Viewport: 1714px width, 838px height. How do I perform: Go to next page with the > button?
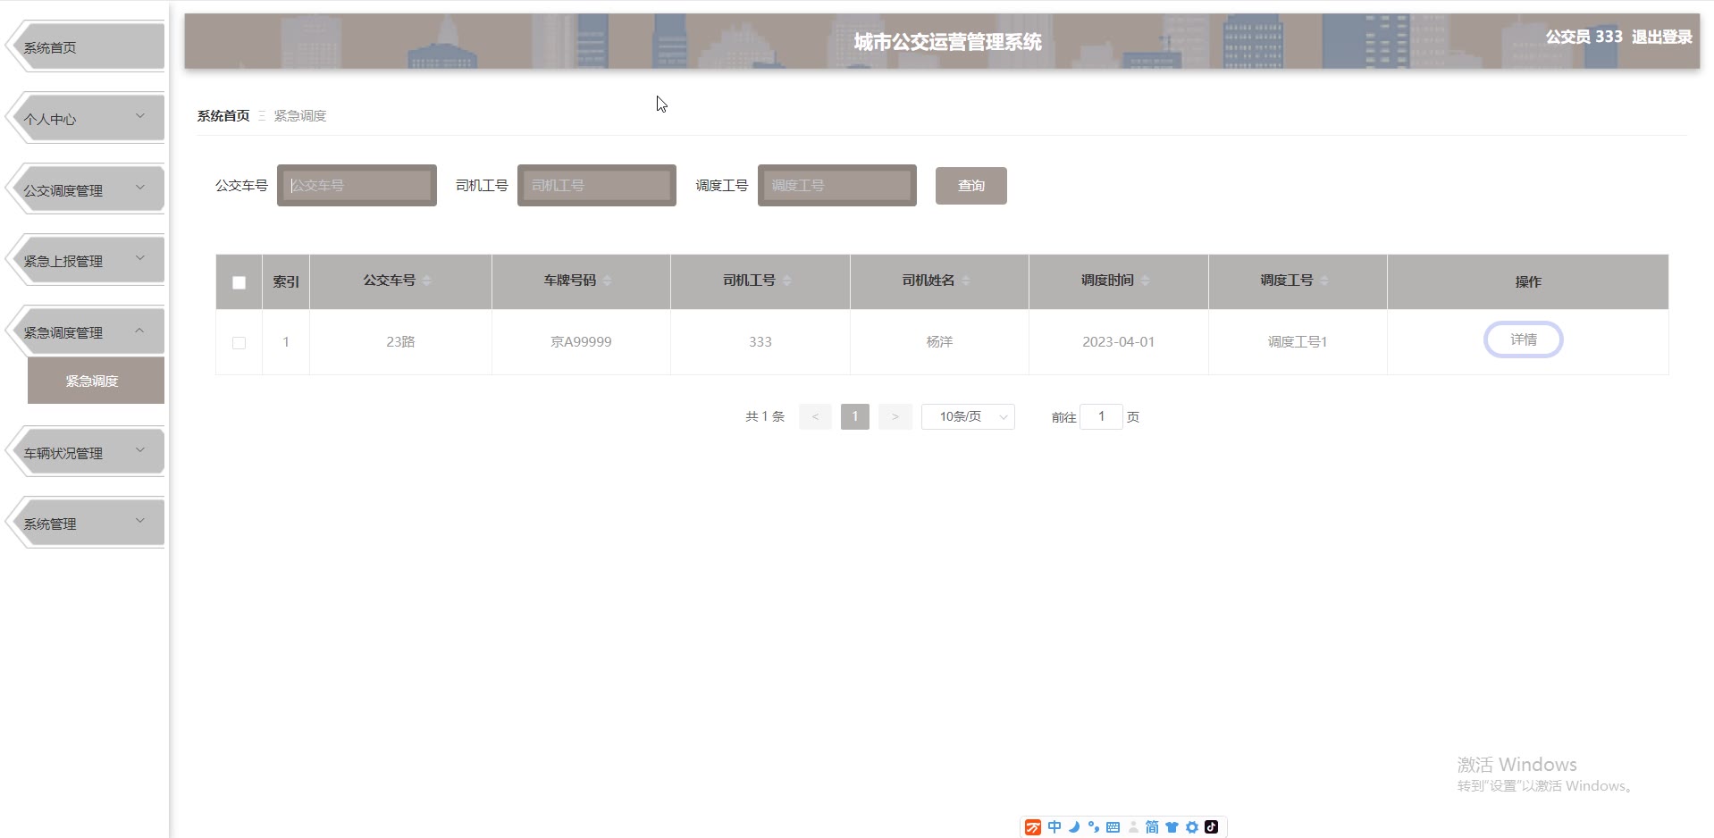(895, 417)
